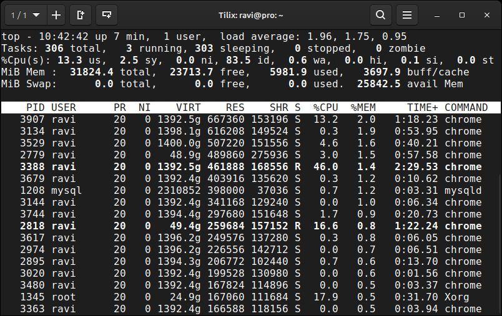This screenshot has width=502, height=316.
Task: Add terminal down icon
Action: (107, 15)
